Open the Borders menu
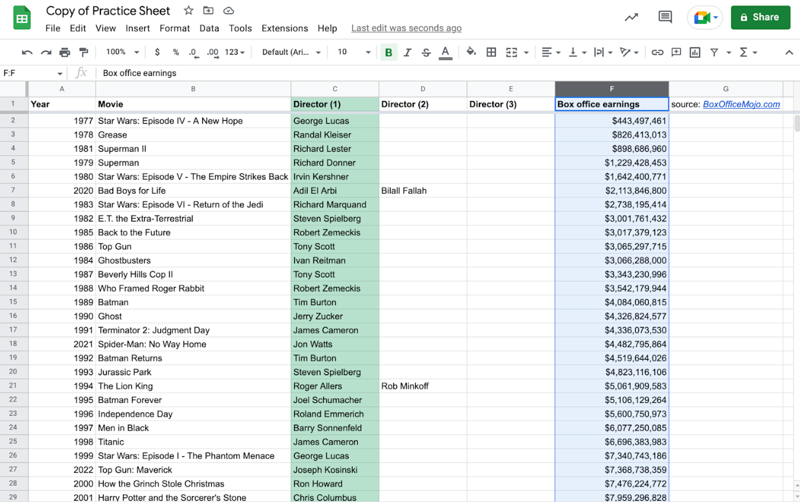 click(x=491, y=52)
